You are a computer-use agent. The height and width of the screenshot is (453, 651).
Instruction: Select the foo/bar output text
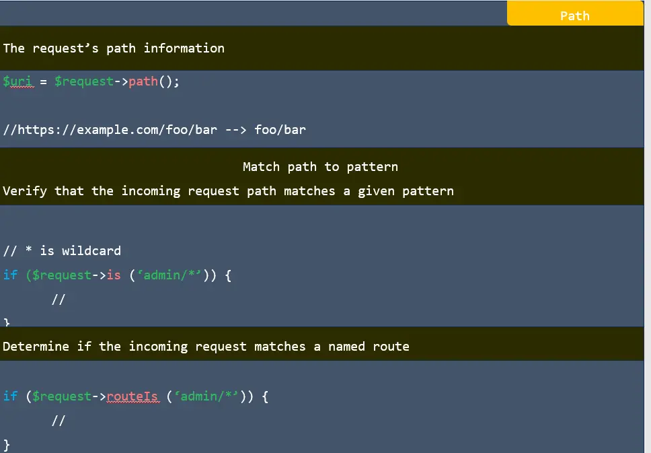click(280, 129)
